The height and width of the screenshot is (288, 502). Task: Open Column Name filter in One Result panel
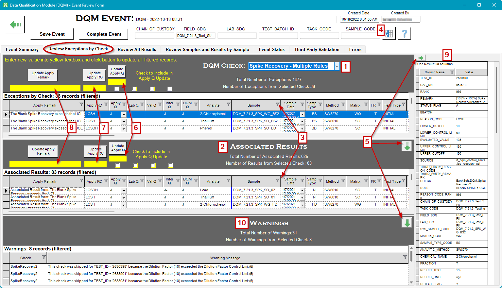pyautogui.click(x=452, y=72)
